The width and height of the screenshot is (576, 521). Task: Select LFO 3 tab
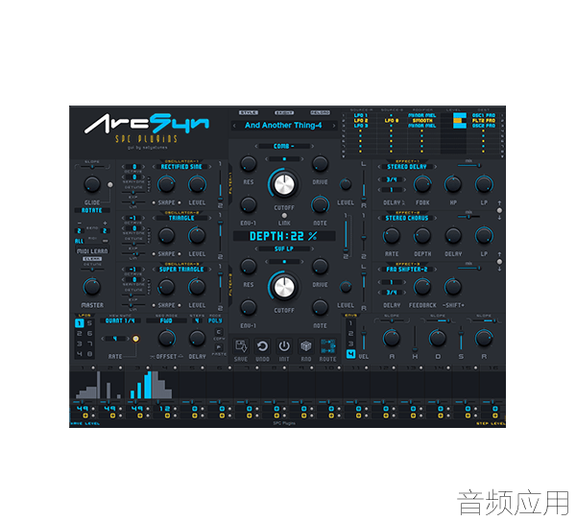point(80,343)
